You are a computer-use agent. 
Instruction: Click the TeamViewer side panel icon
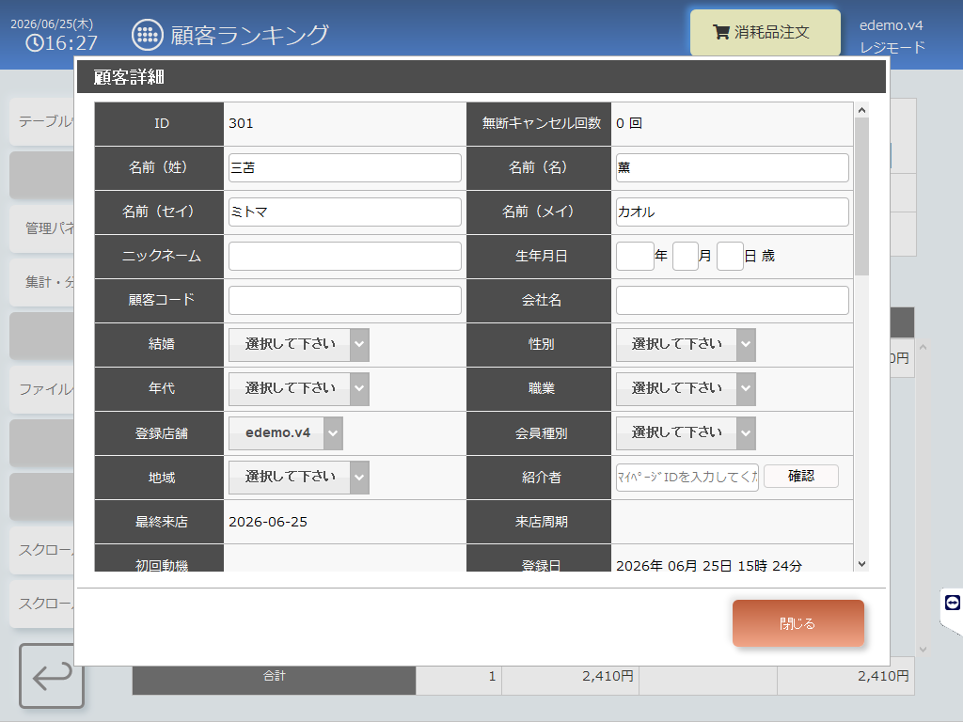click(952, 603)
